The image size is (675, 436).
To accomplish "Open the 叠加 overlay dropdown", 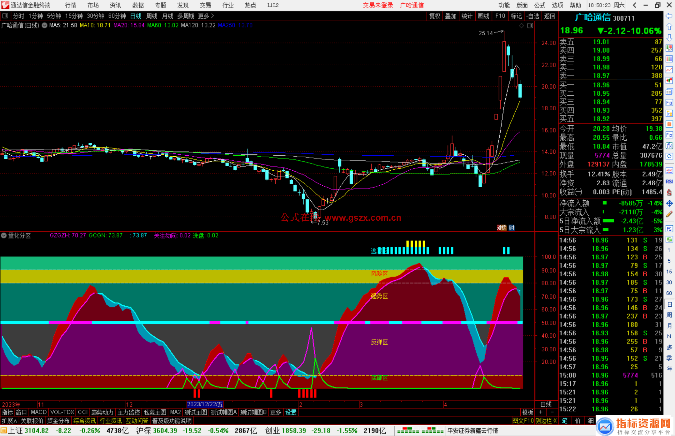I will (451, 16).
